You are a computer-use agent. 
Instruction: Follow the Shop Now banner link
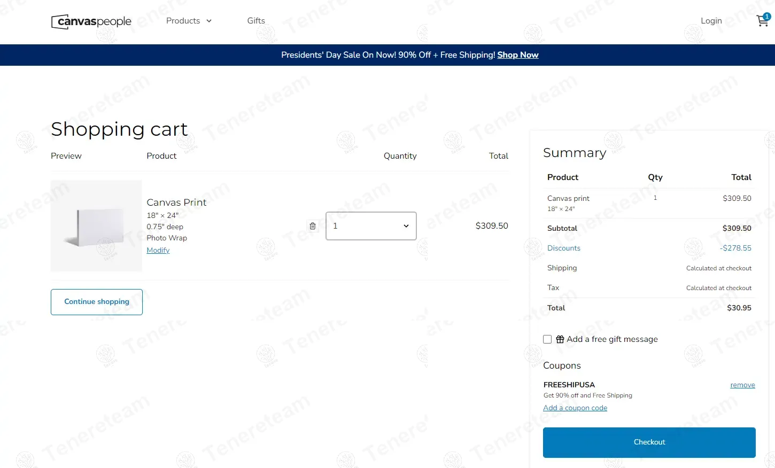point(517,55)
